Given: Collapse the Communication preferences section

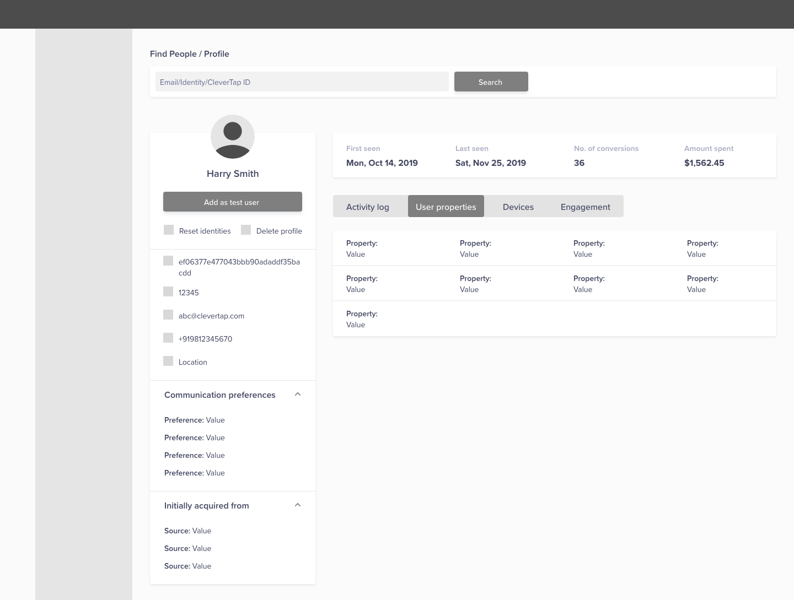Looking at the screenshot, I should point(298,394).
